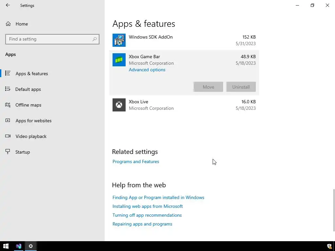Viewport: 335px width, 251px height.
Task: Click the Xbox Game Bar app name
Action: point(144,57)
